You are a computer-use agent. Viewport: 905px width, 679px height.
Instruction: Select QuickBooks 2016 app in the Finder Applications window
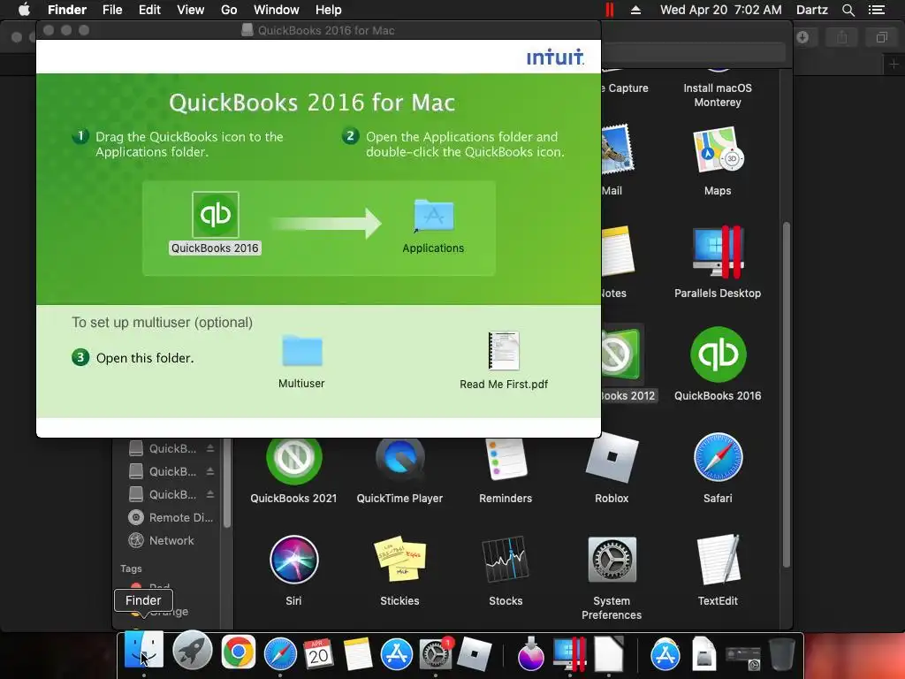click(718, 355)
